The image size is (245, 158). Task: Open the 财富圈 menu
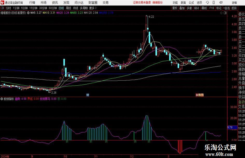[93, 3]
